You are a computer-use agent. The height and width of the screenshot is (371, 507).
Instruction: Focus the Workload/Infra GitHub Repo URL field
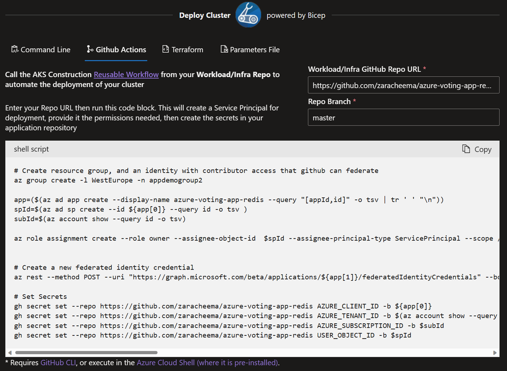pos(403,85)
